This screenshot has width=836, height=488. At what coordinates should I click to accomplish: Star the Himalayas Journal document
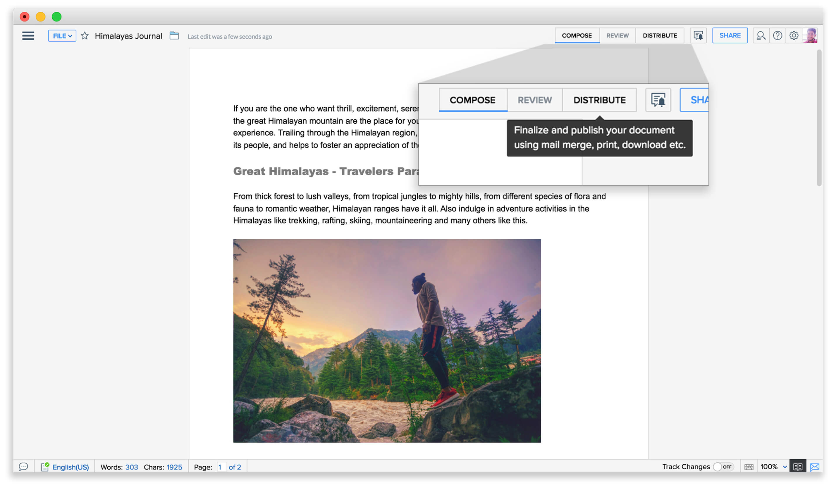pyautogui.click(x=85, y=36)
